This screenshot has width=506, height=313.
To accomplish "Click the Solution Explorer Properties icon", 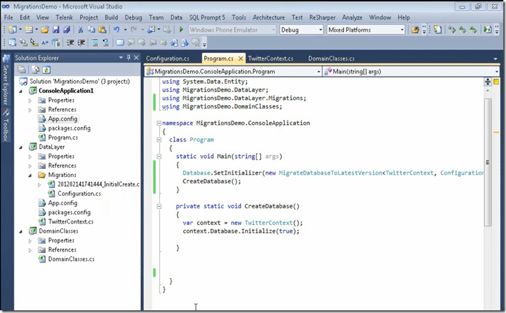I will click(22, 69).
